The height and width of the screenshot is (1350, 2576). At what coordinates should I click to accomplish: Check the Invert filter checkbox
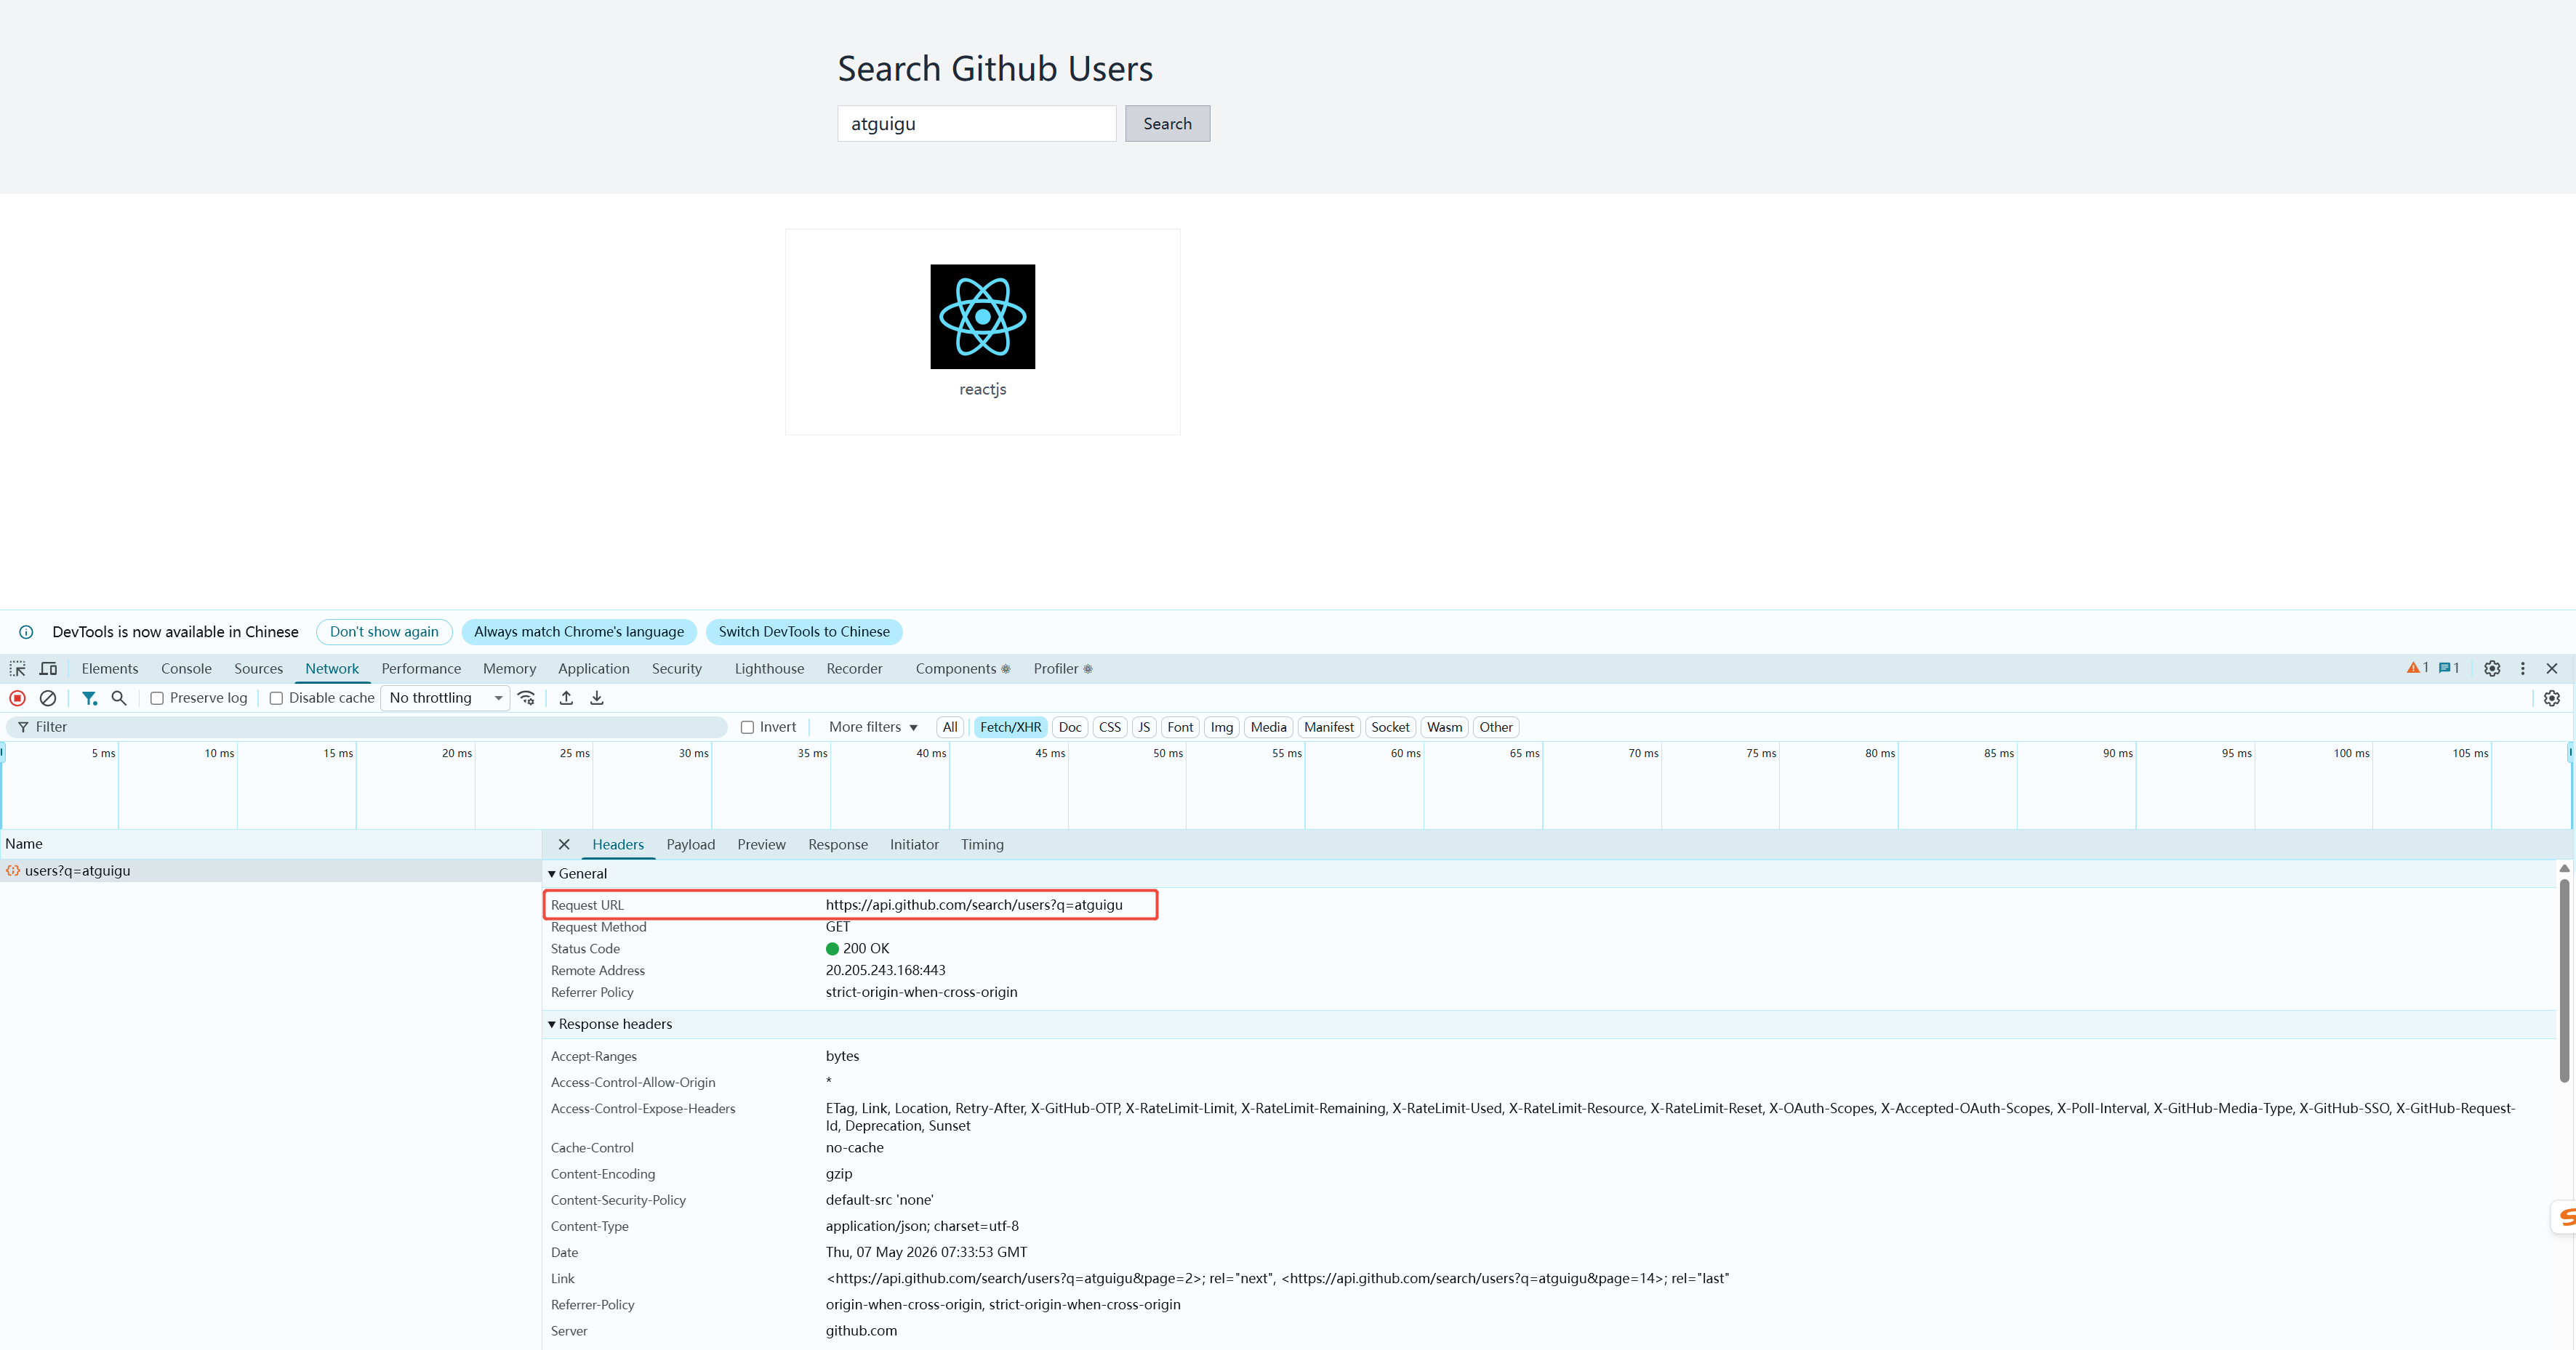[x=747, y=727]
